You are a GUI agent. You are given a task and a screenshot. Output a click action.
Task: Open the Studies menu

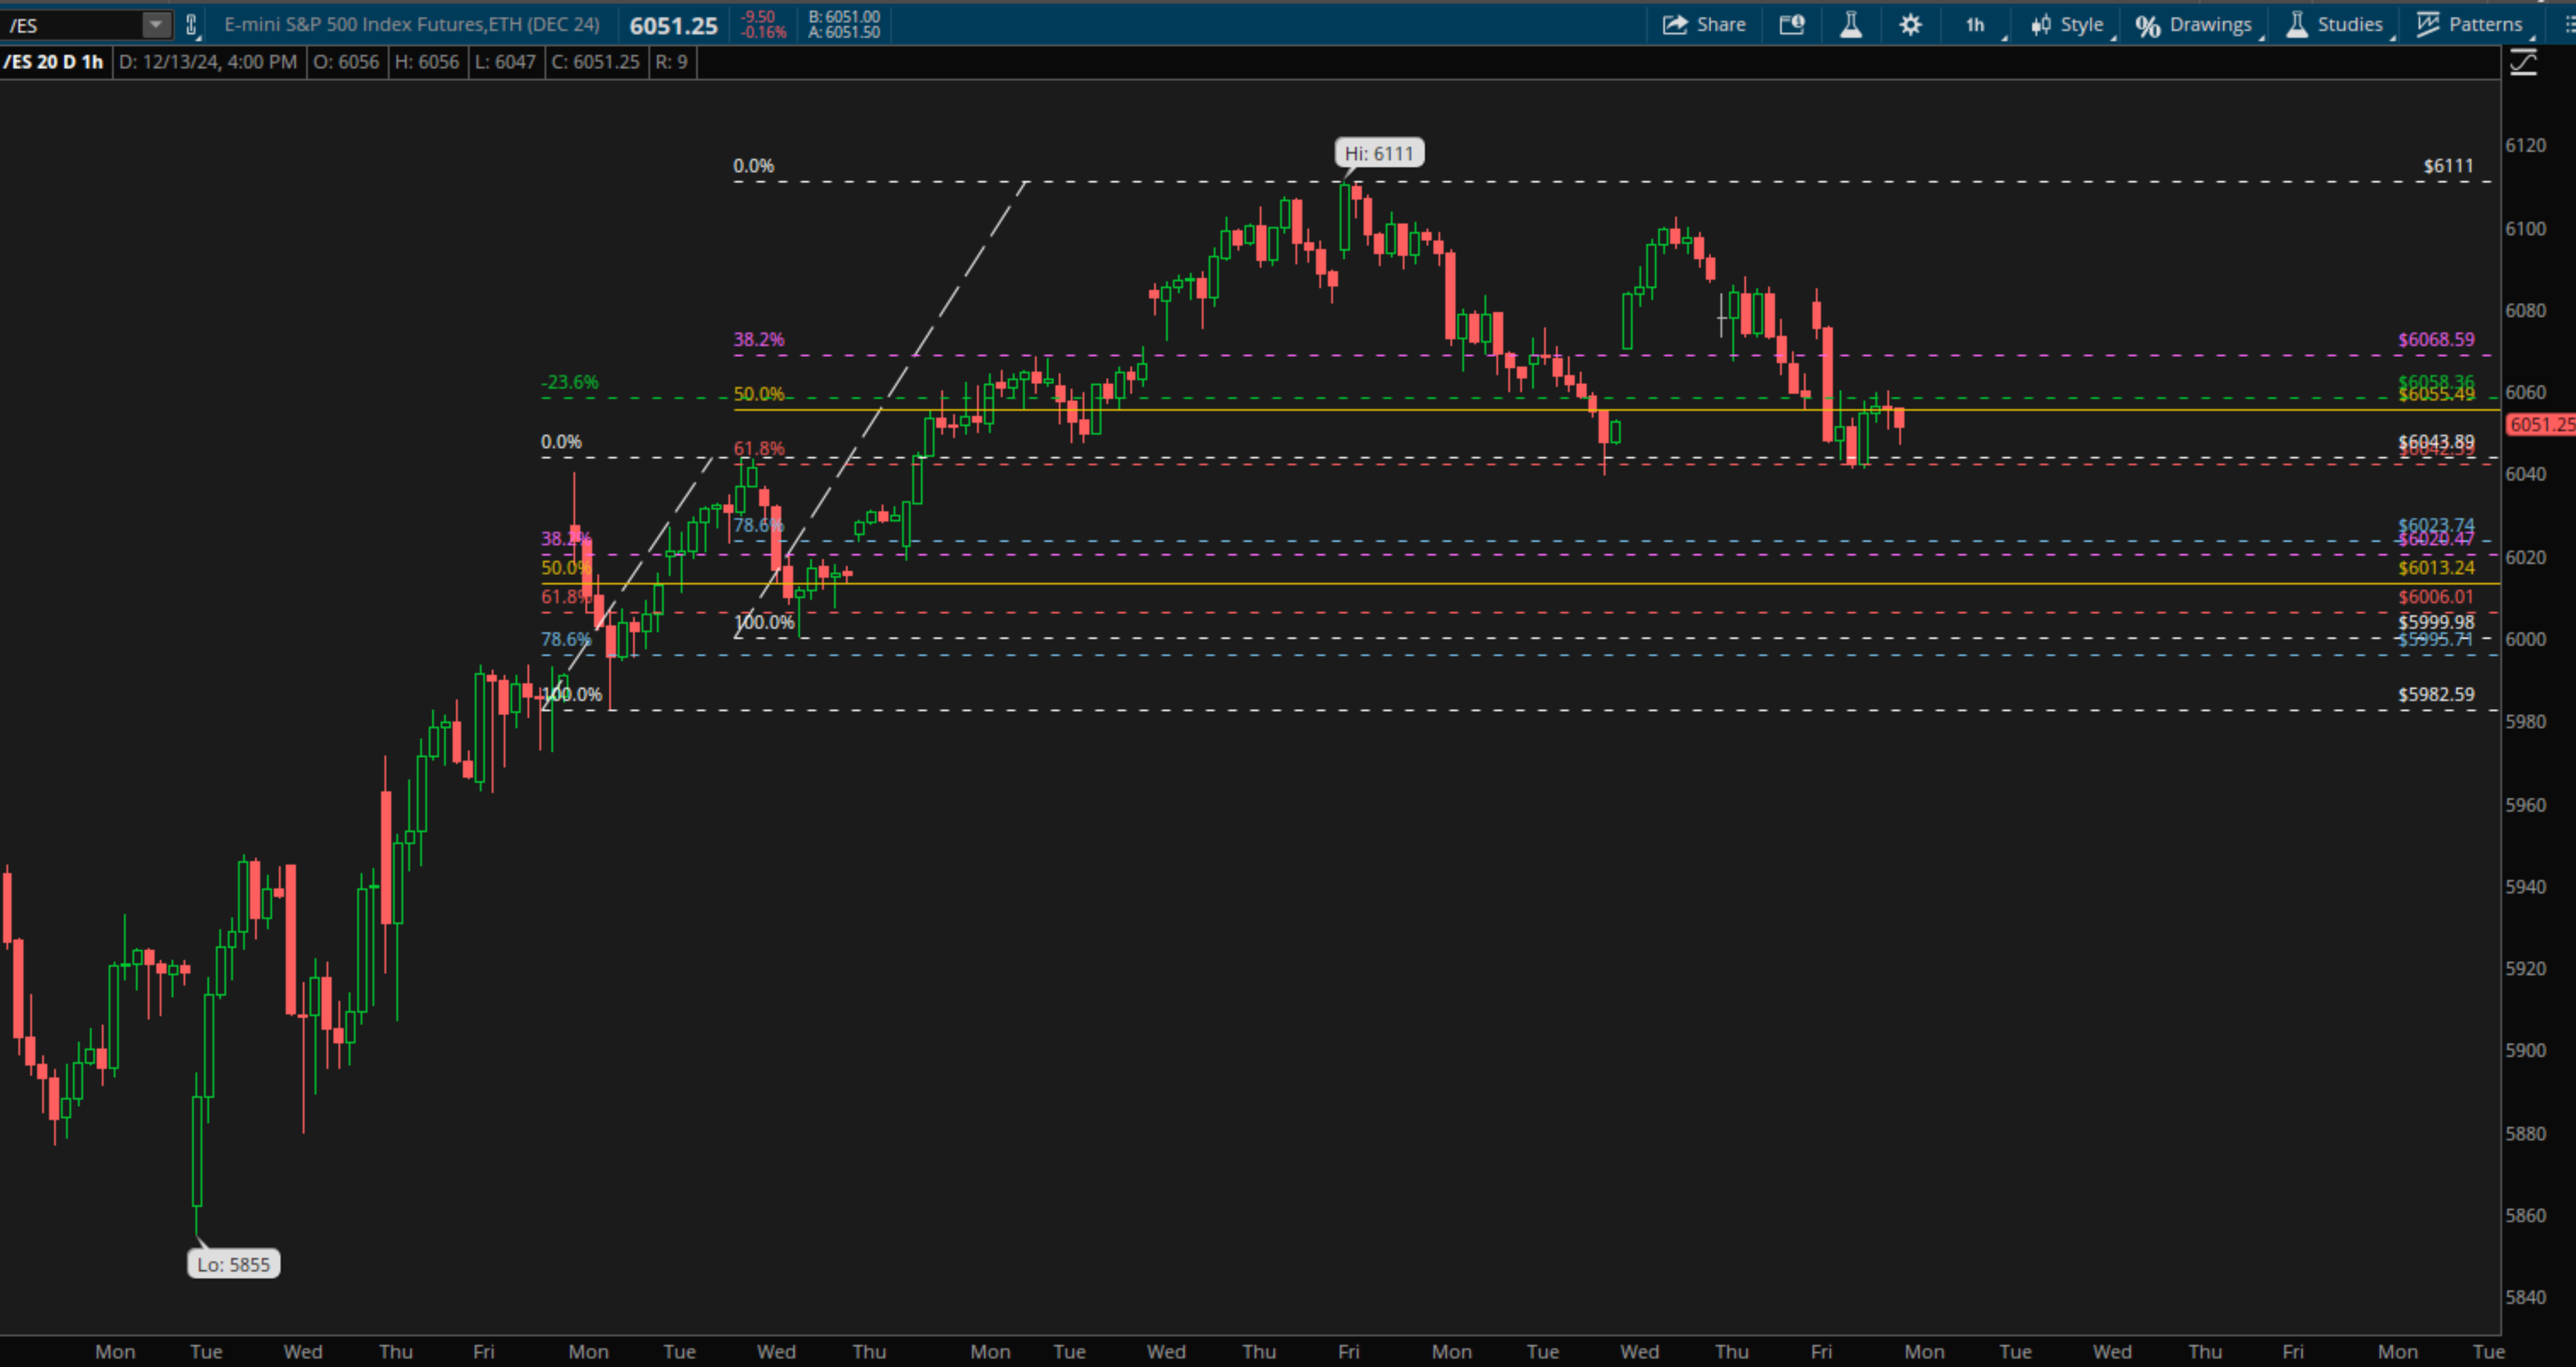point(2349,25)
